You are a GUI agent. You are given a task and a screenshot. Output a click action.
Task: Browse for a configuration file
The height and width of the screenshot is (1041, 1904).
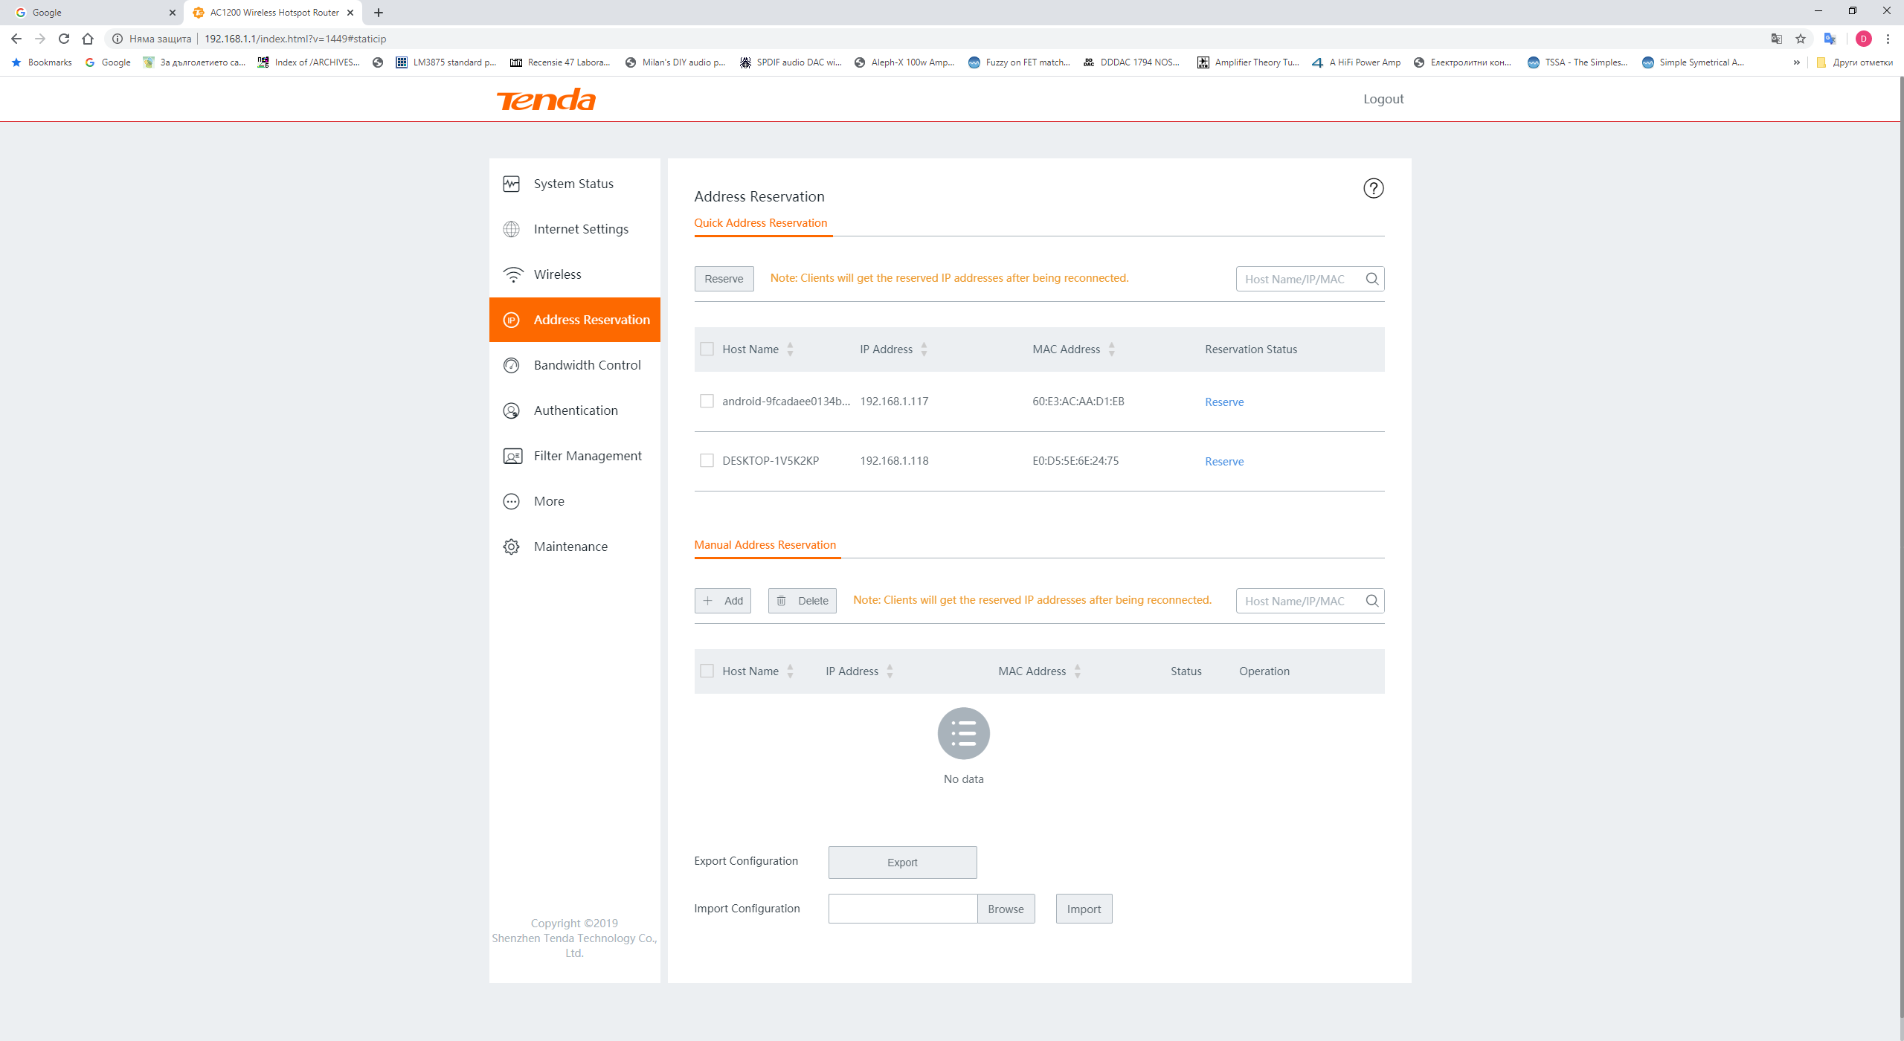1006,909
